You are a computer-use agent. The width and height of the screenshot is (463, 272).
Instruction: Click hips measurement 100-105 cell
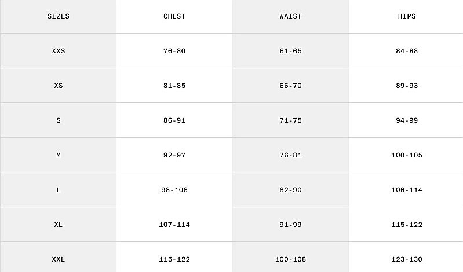click(406, 155)
